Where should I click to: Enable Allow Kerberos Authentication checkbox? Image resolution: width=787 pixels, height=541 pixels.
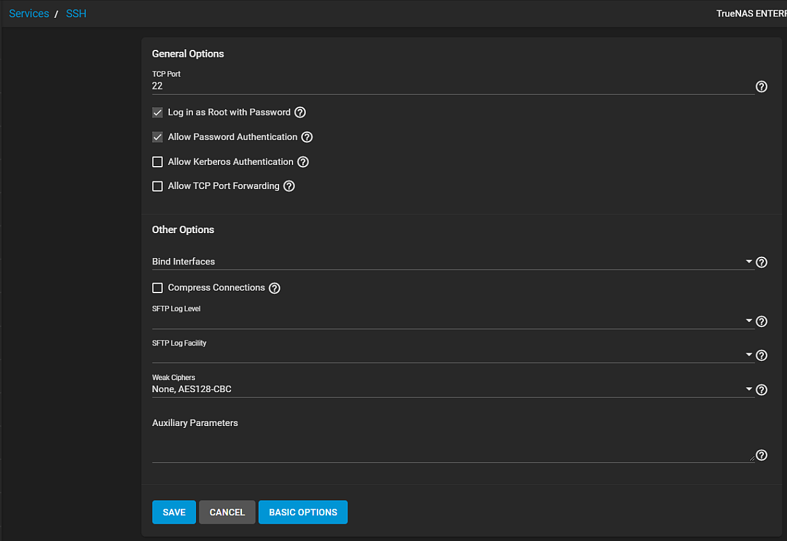(x=157, y=162)
